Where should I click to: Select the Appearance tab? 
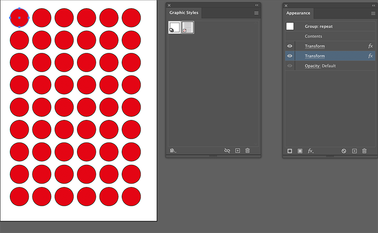(x=298, y=13)
